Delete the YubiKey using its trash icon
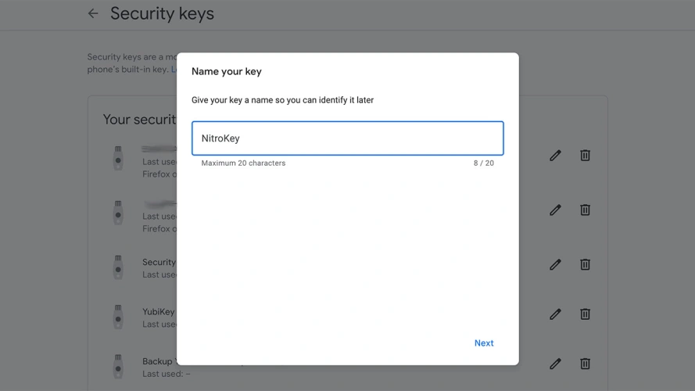The height and width of the screenshot is (391, 695). 585,314
